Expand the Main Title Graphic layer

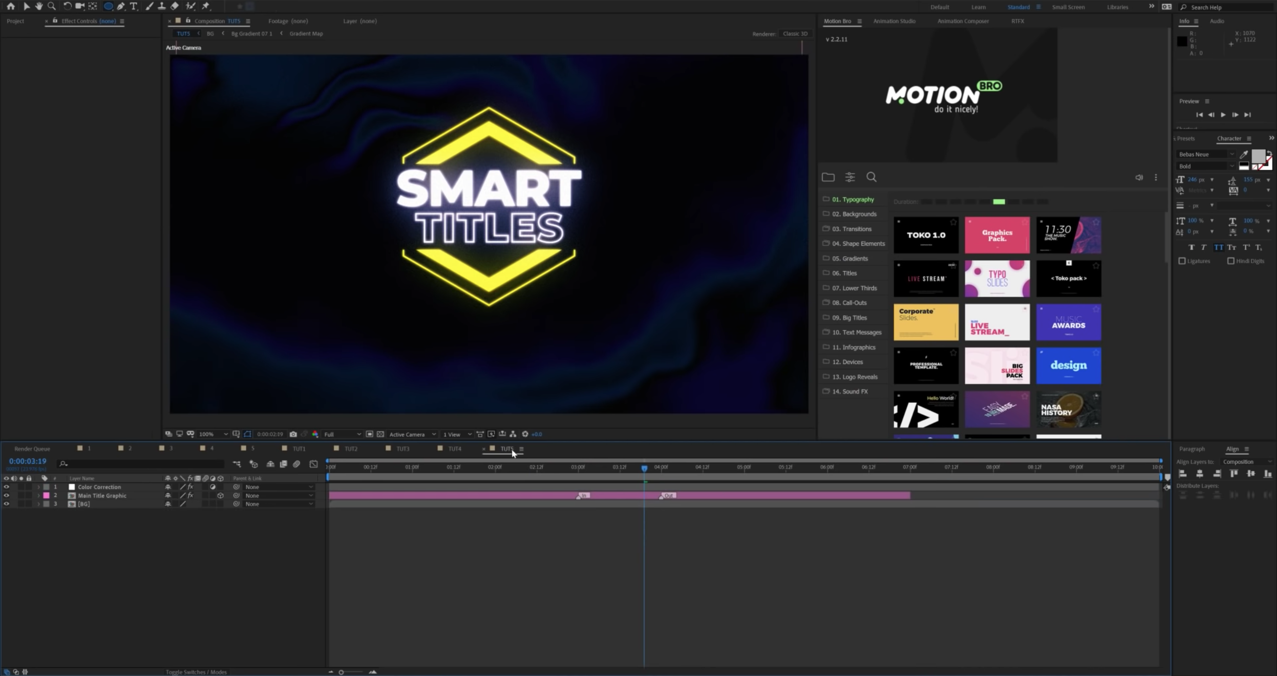pos(38,496)
